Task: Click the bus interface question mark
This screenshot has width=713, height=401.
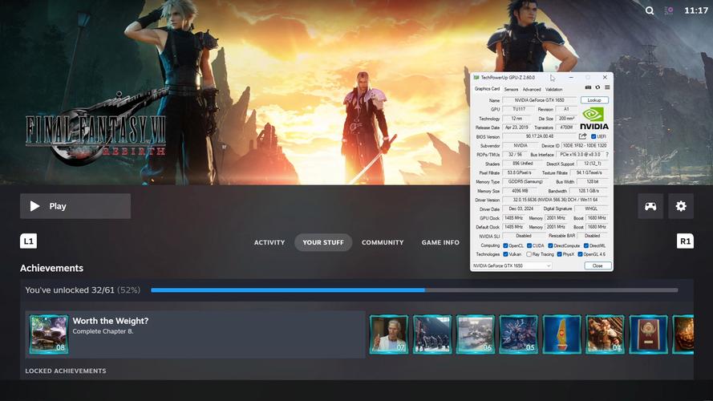Action: 607,154
